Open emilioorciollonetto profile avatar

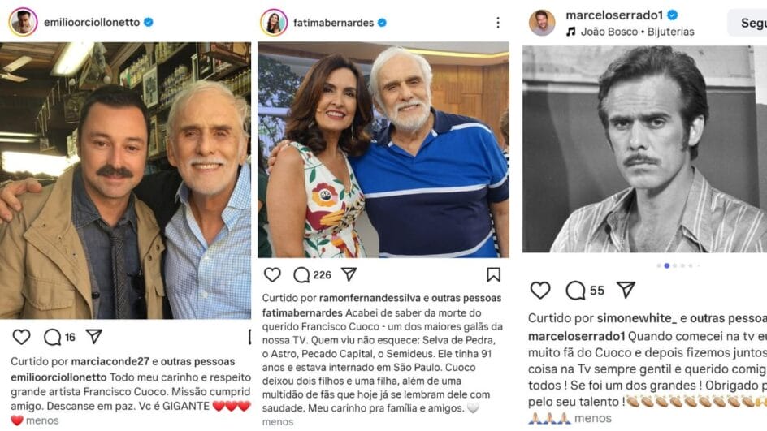coord(23,22)
